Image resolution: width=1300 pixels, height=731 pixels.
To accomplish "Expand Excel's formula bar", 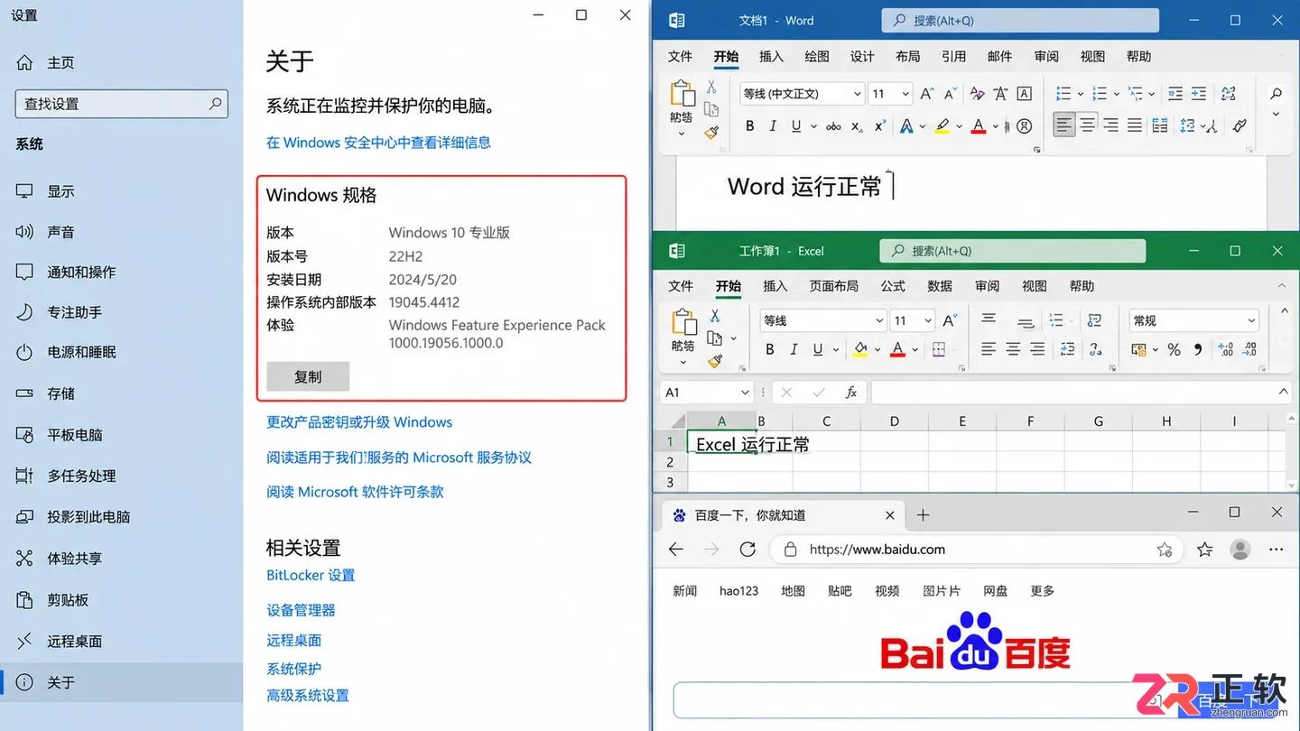I will [1283, 393].
